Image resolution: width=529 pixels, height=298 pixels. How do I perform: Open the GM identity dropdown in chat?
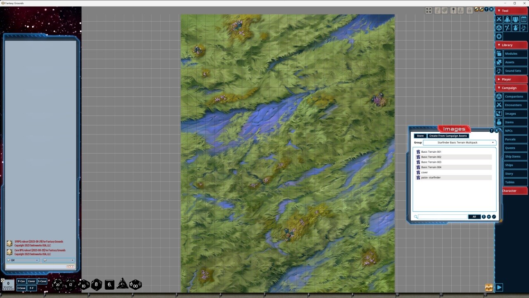23,260
